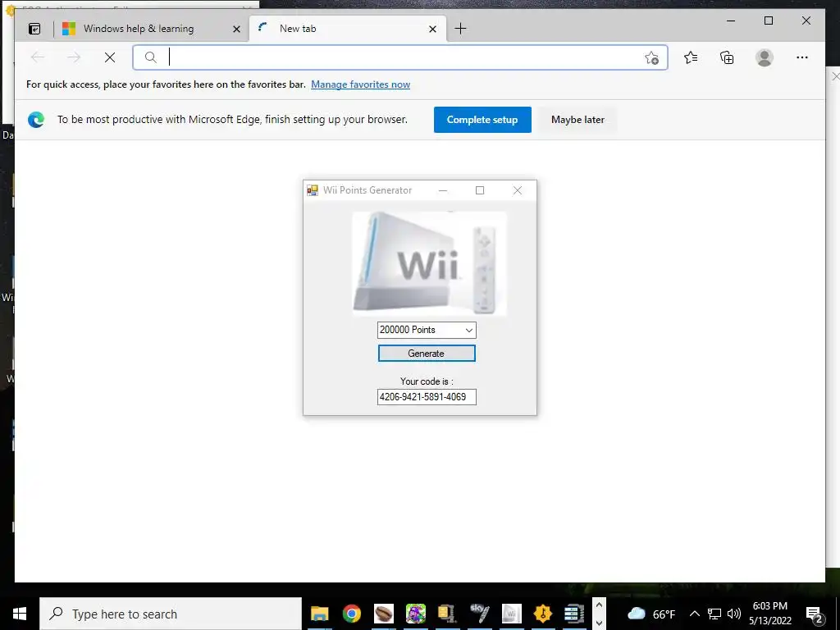Click the 'Your code is :' label

pos(427,381)
